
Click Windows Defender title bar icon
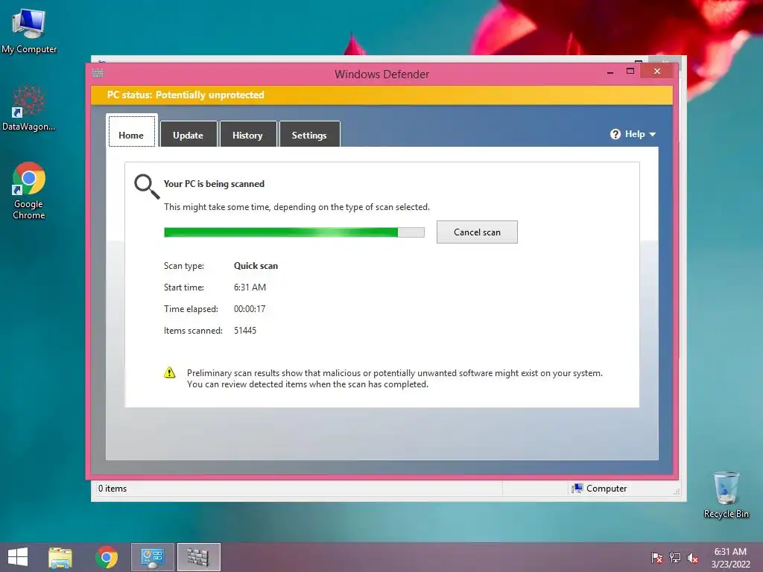98,74
